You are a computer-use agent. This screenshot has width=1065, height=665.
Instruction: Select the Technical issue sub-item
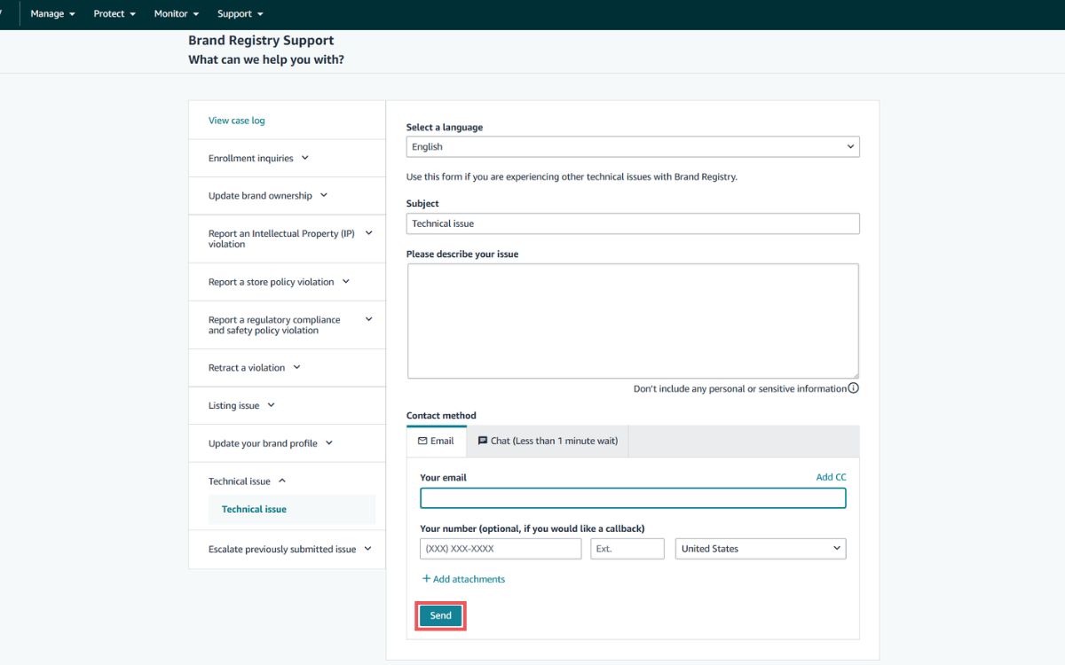coord(292,509)
